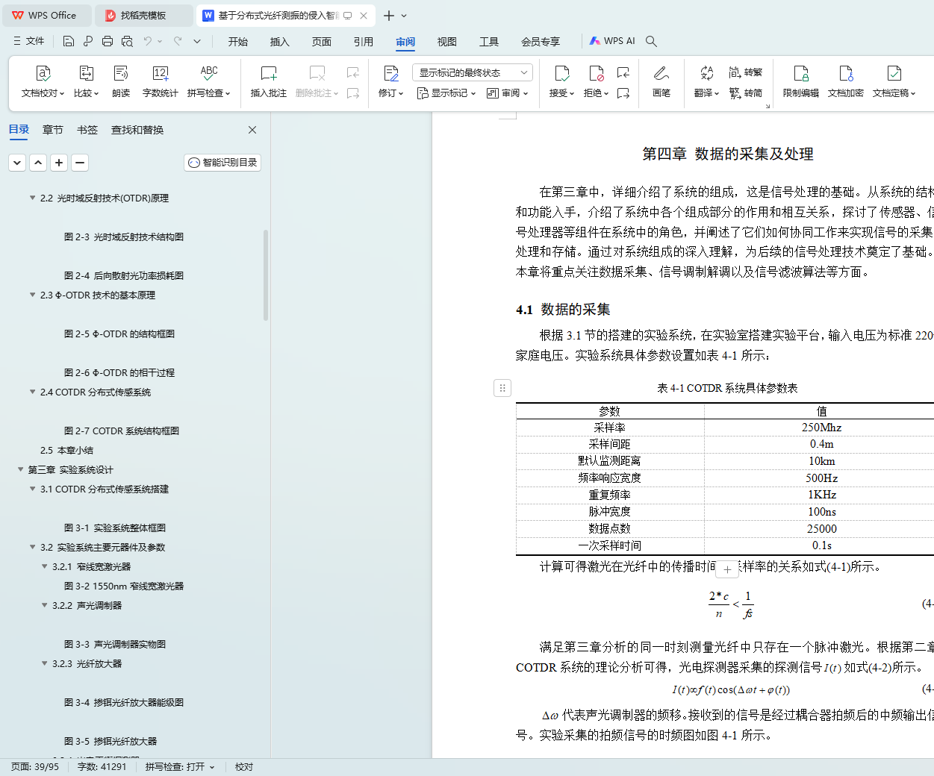Image resolution: width=934 pixels, height=776 pixels.
Task: Click the plus icon below the table
Action: [727, 569]
